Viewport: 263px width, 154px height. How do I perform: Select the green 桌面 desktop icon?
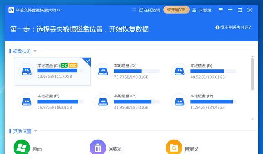click(x=22, y=147)
